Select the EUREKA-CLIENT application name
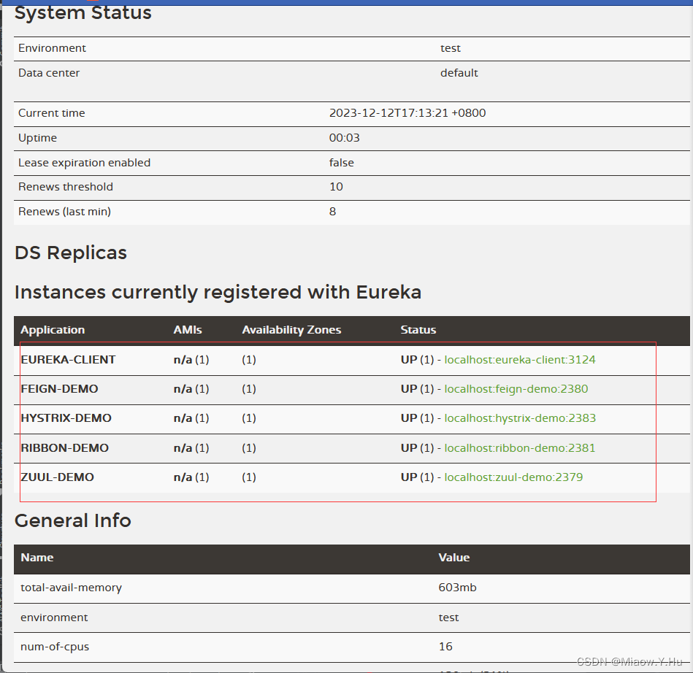The image size is (693, 673). pos(68,360)
